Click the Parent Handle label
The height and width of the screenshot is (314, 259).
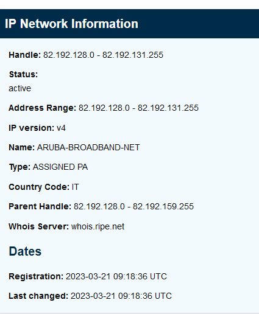coord(40,206)
